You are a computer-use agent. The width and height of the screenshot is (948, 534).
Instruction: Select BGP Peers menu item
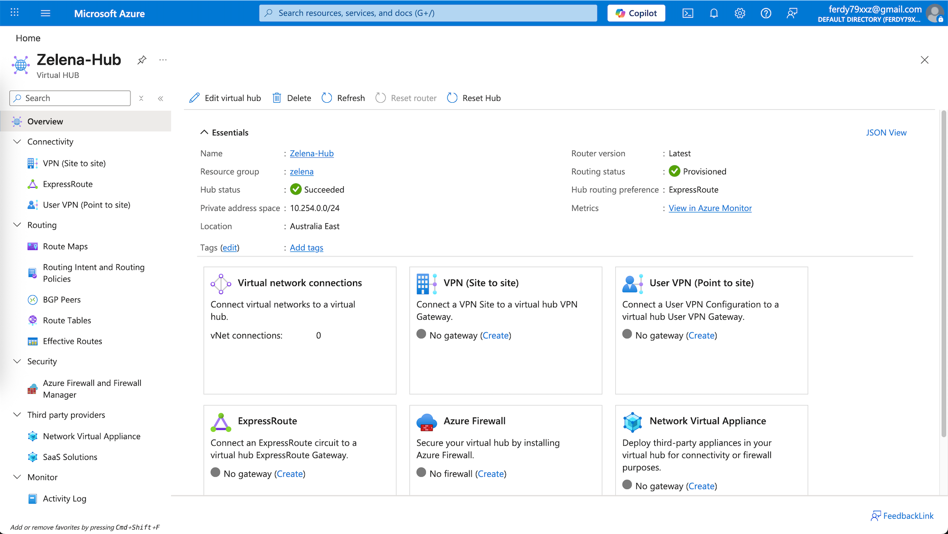pyautogui.click(x=62, y=299)
